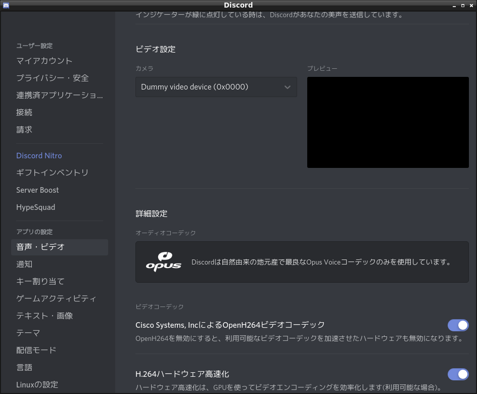Click the black camera preview area

tap(388, 122)
